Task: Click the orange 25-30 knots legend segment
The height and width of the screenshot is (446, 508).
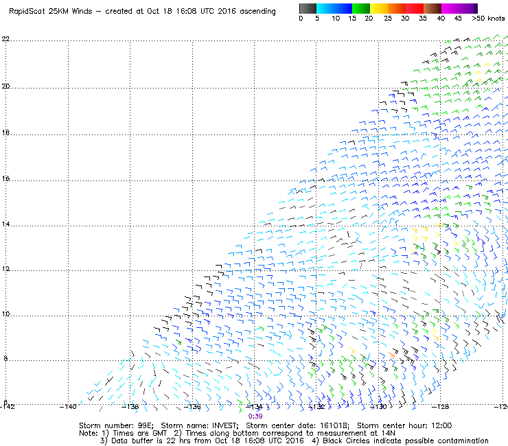Action: click(x=397, y=8)
